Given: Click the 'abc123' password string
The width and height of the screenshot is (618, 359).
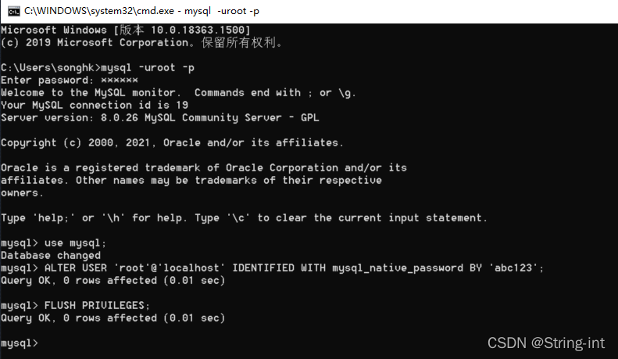Looking at the screenshot, I should (511, 268).
